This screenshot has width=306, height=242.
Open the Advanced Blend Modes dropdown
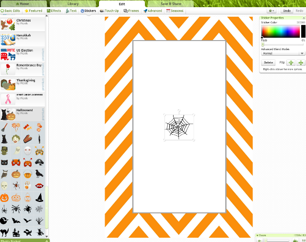(283, 53)
